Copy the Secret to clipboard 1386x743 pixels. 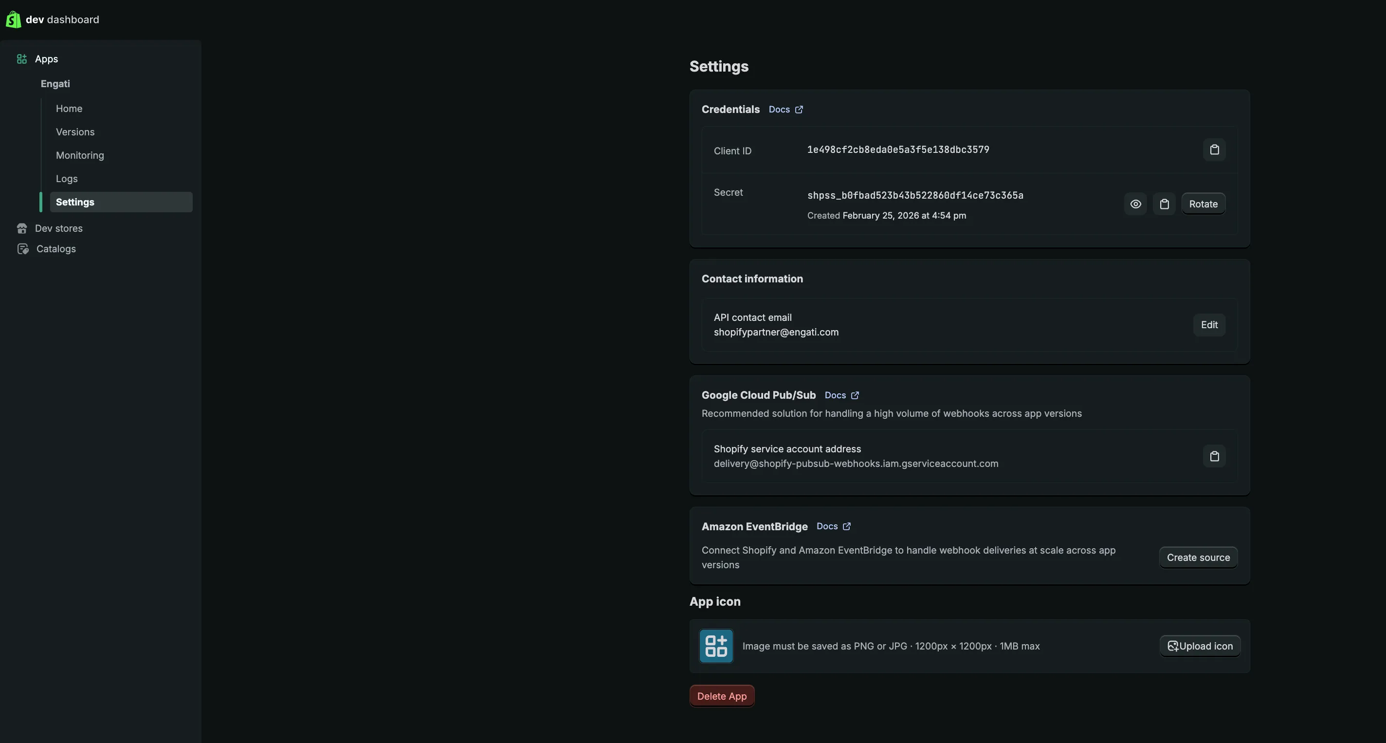(1164, 204)
